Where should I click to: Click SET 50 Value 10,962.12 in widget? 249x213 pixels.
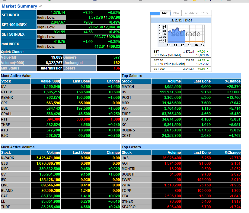(x=202, y=64)
